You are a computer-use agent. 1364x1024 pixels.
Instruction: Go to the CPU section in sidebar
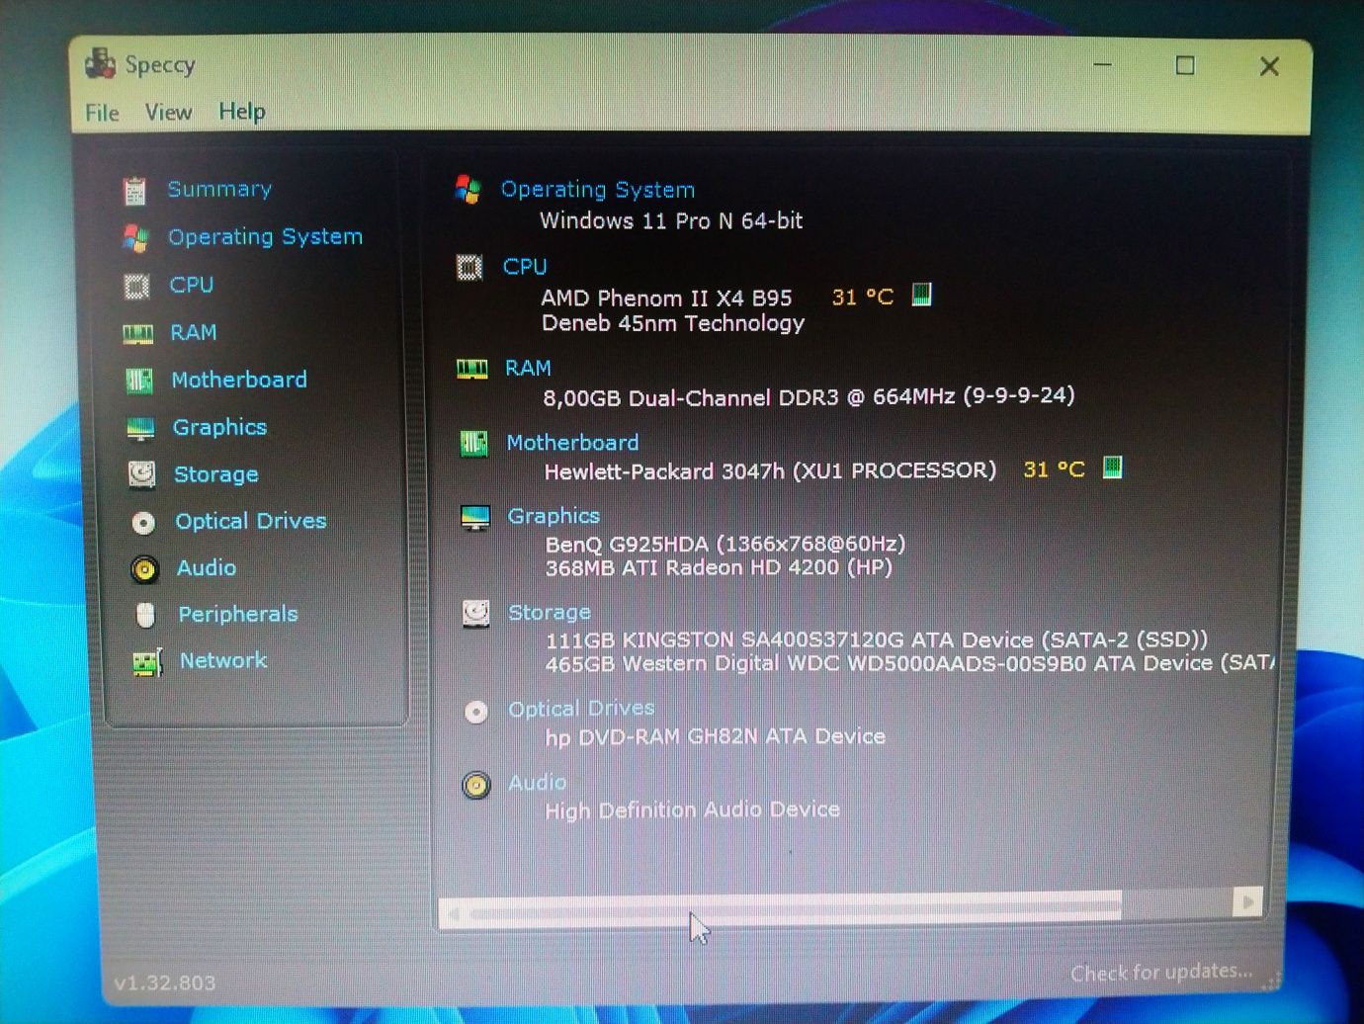pyautogui.click(x=191, y=285)
